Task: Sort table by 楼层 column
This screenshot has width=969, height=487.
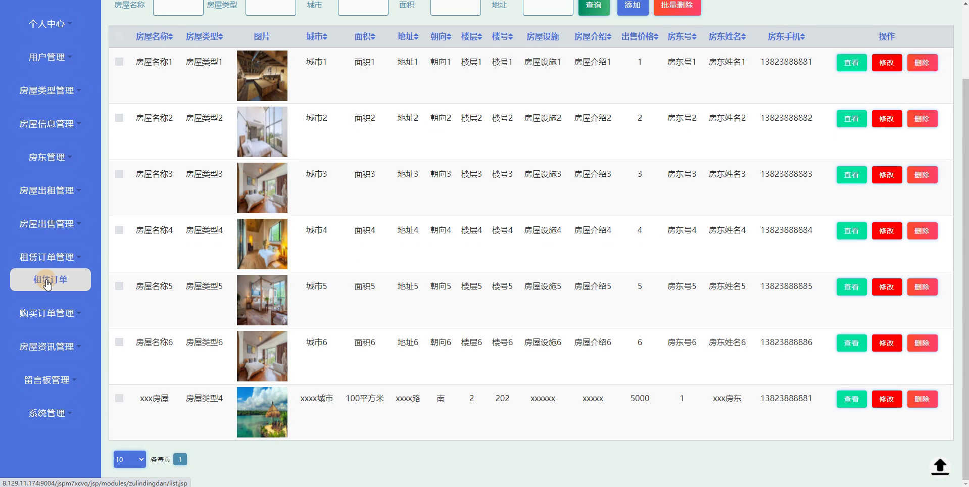Action: pyautogui.click(x=471, y=36)
